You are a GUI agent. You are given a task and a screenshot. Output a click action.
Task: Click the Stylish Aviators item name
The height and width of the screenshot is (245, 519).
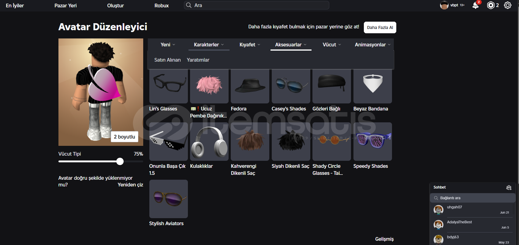pos(166,223)
